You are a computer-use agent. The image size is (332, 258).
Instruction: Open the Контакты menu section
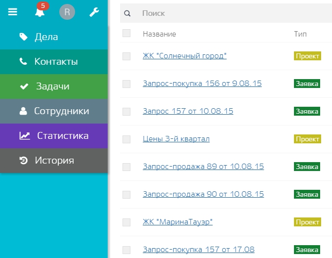click(x=54, y=62)
